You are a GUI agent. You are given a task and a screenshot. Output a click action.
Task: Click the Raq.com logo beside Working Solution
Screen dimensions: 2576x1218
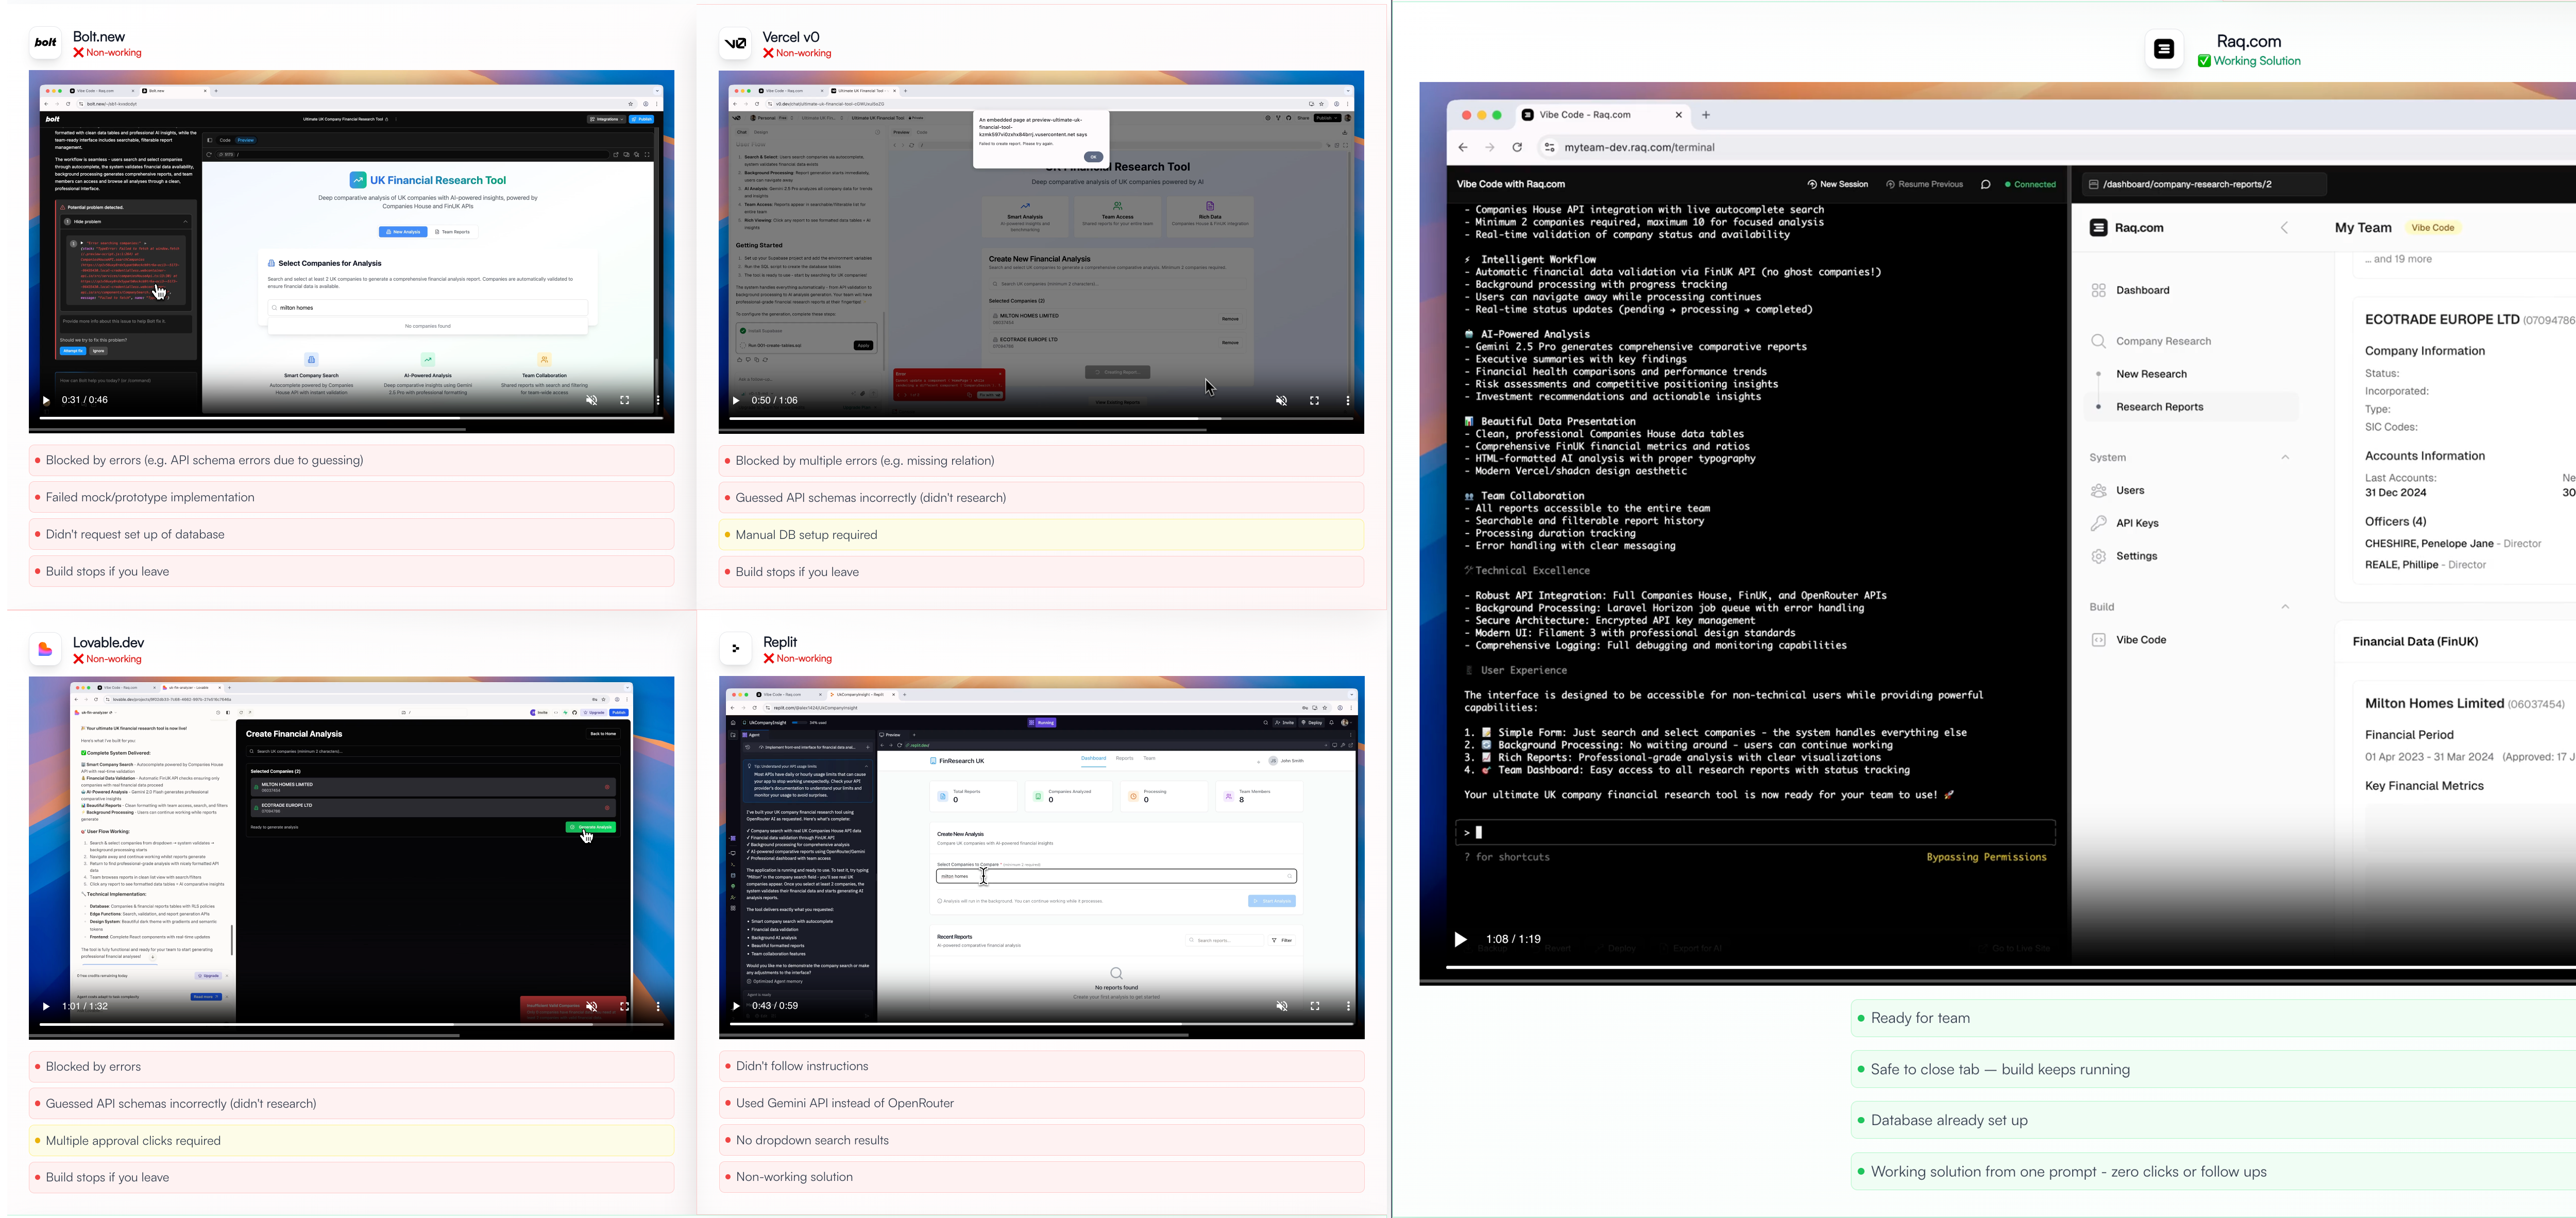(2164, 49)
